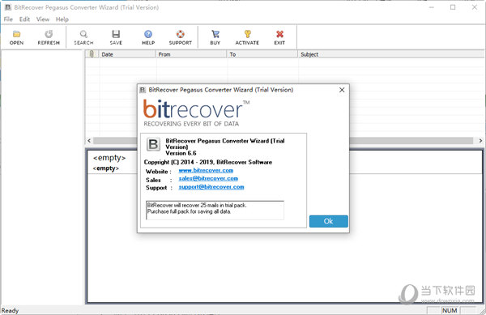Close the about dialog with X
This screenshot has height=315, width=486.
tap(342, 90)
